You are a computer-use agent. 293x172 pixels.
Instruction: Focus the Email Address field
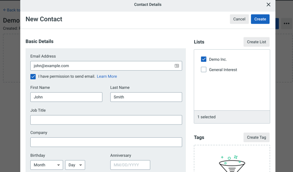click(106, 66)
